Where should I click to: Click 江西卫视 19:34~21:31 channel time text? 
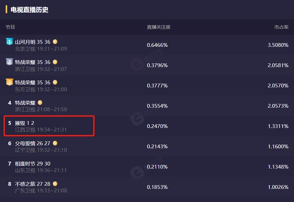(x=41, y=130)
